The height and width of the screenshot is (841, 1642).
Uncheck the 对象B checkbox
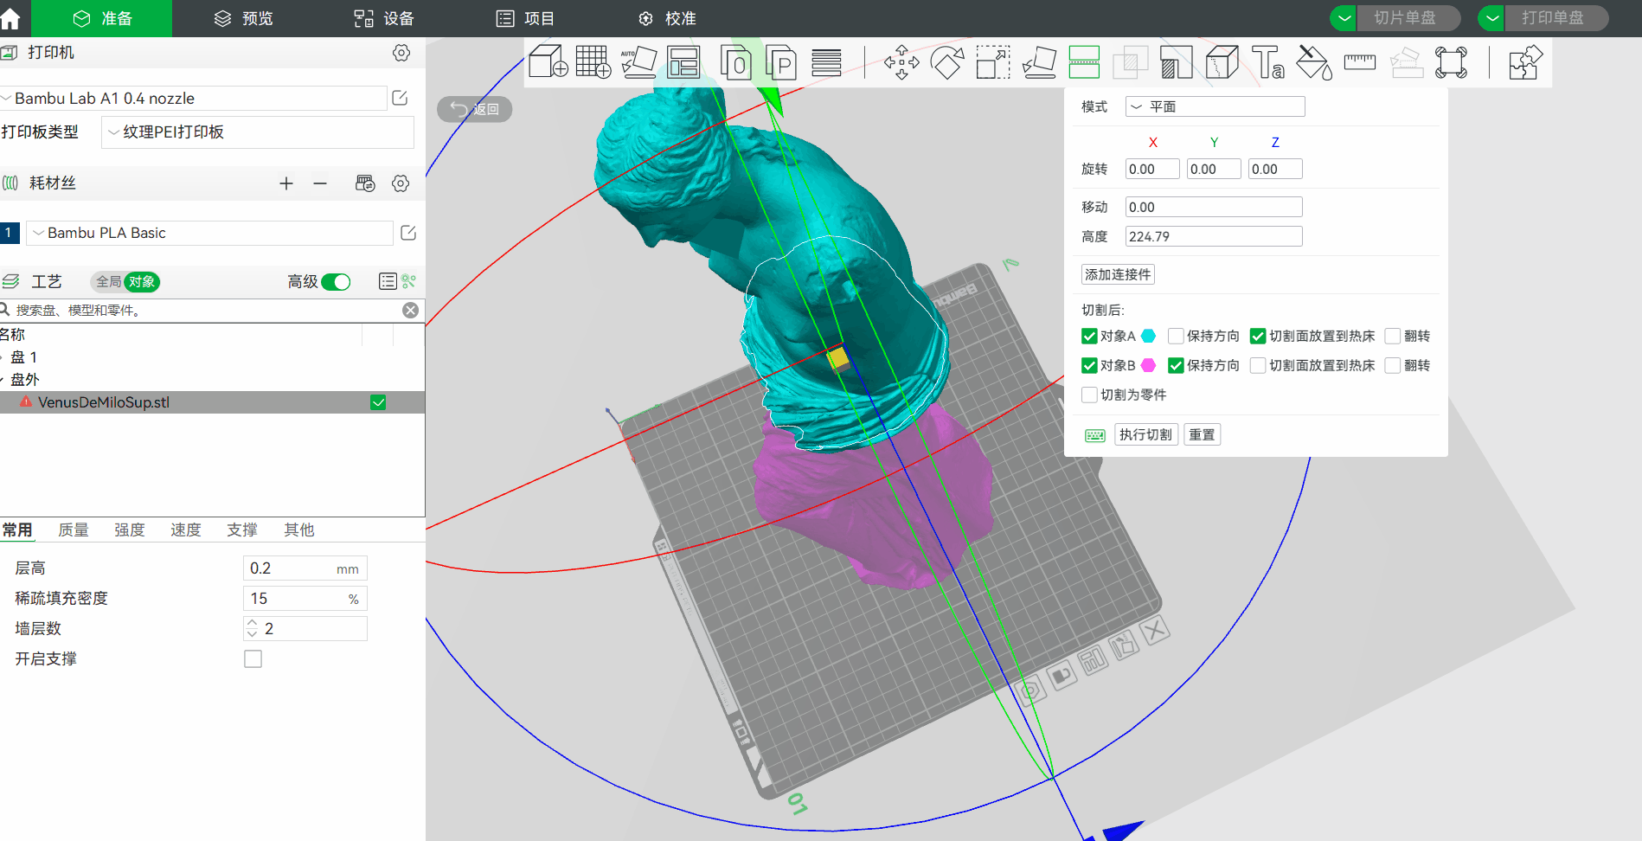click(x=1089, y=365)
